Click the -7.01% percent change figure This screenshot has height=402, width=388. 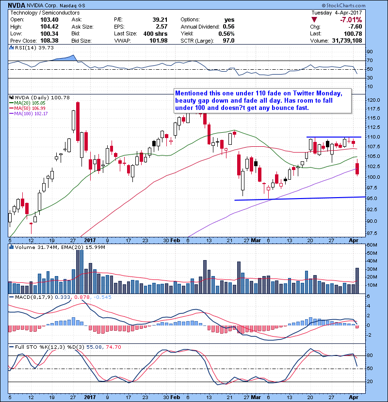pos(351,20)
